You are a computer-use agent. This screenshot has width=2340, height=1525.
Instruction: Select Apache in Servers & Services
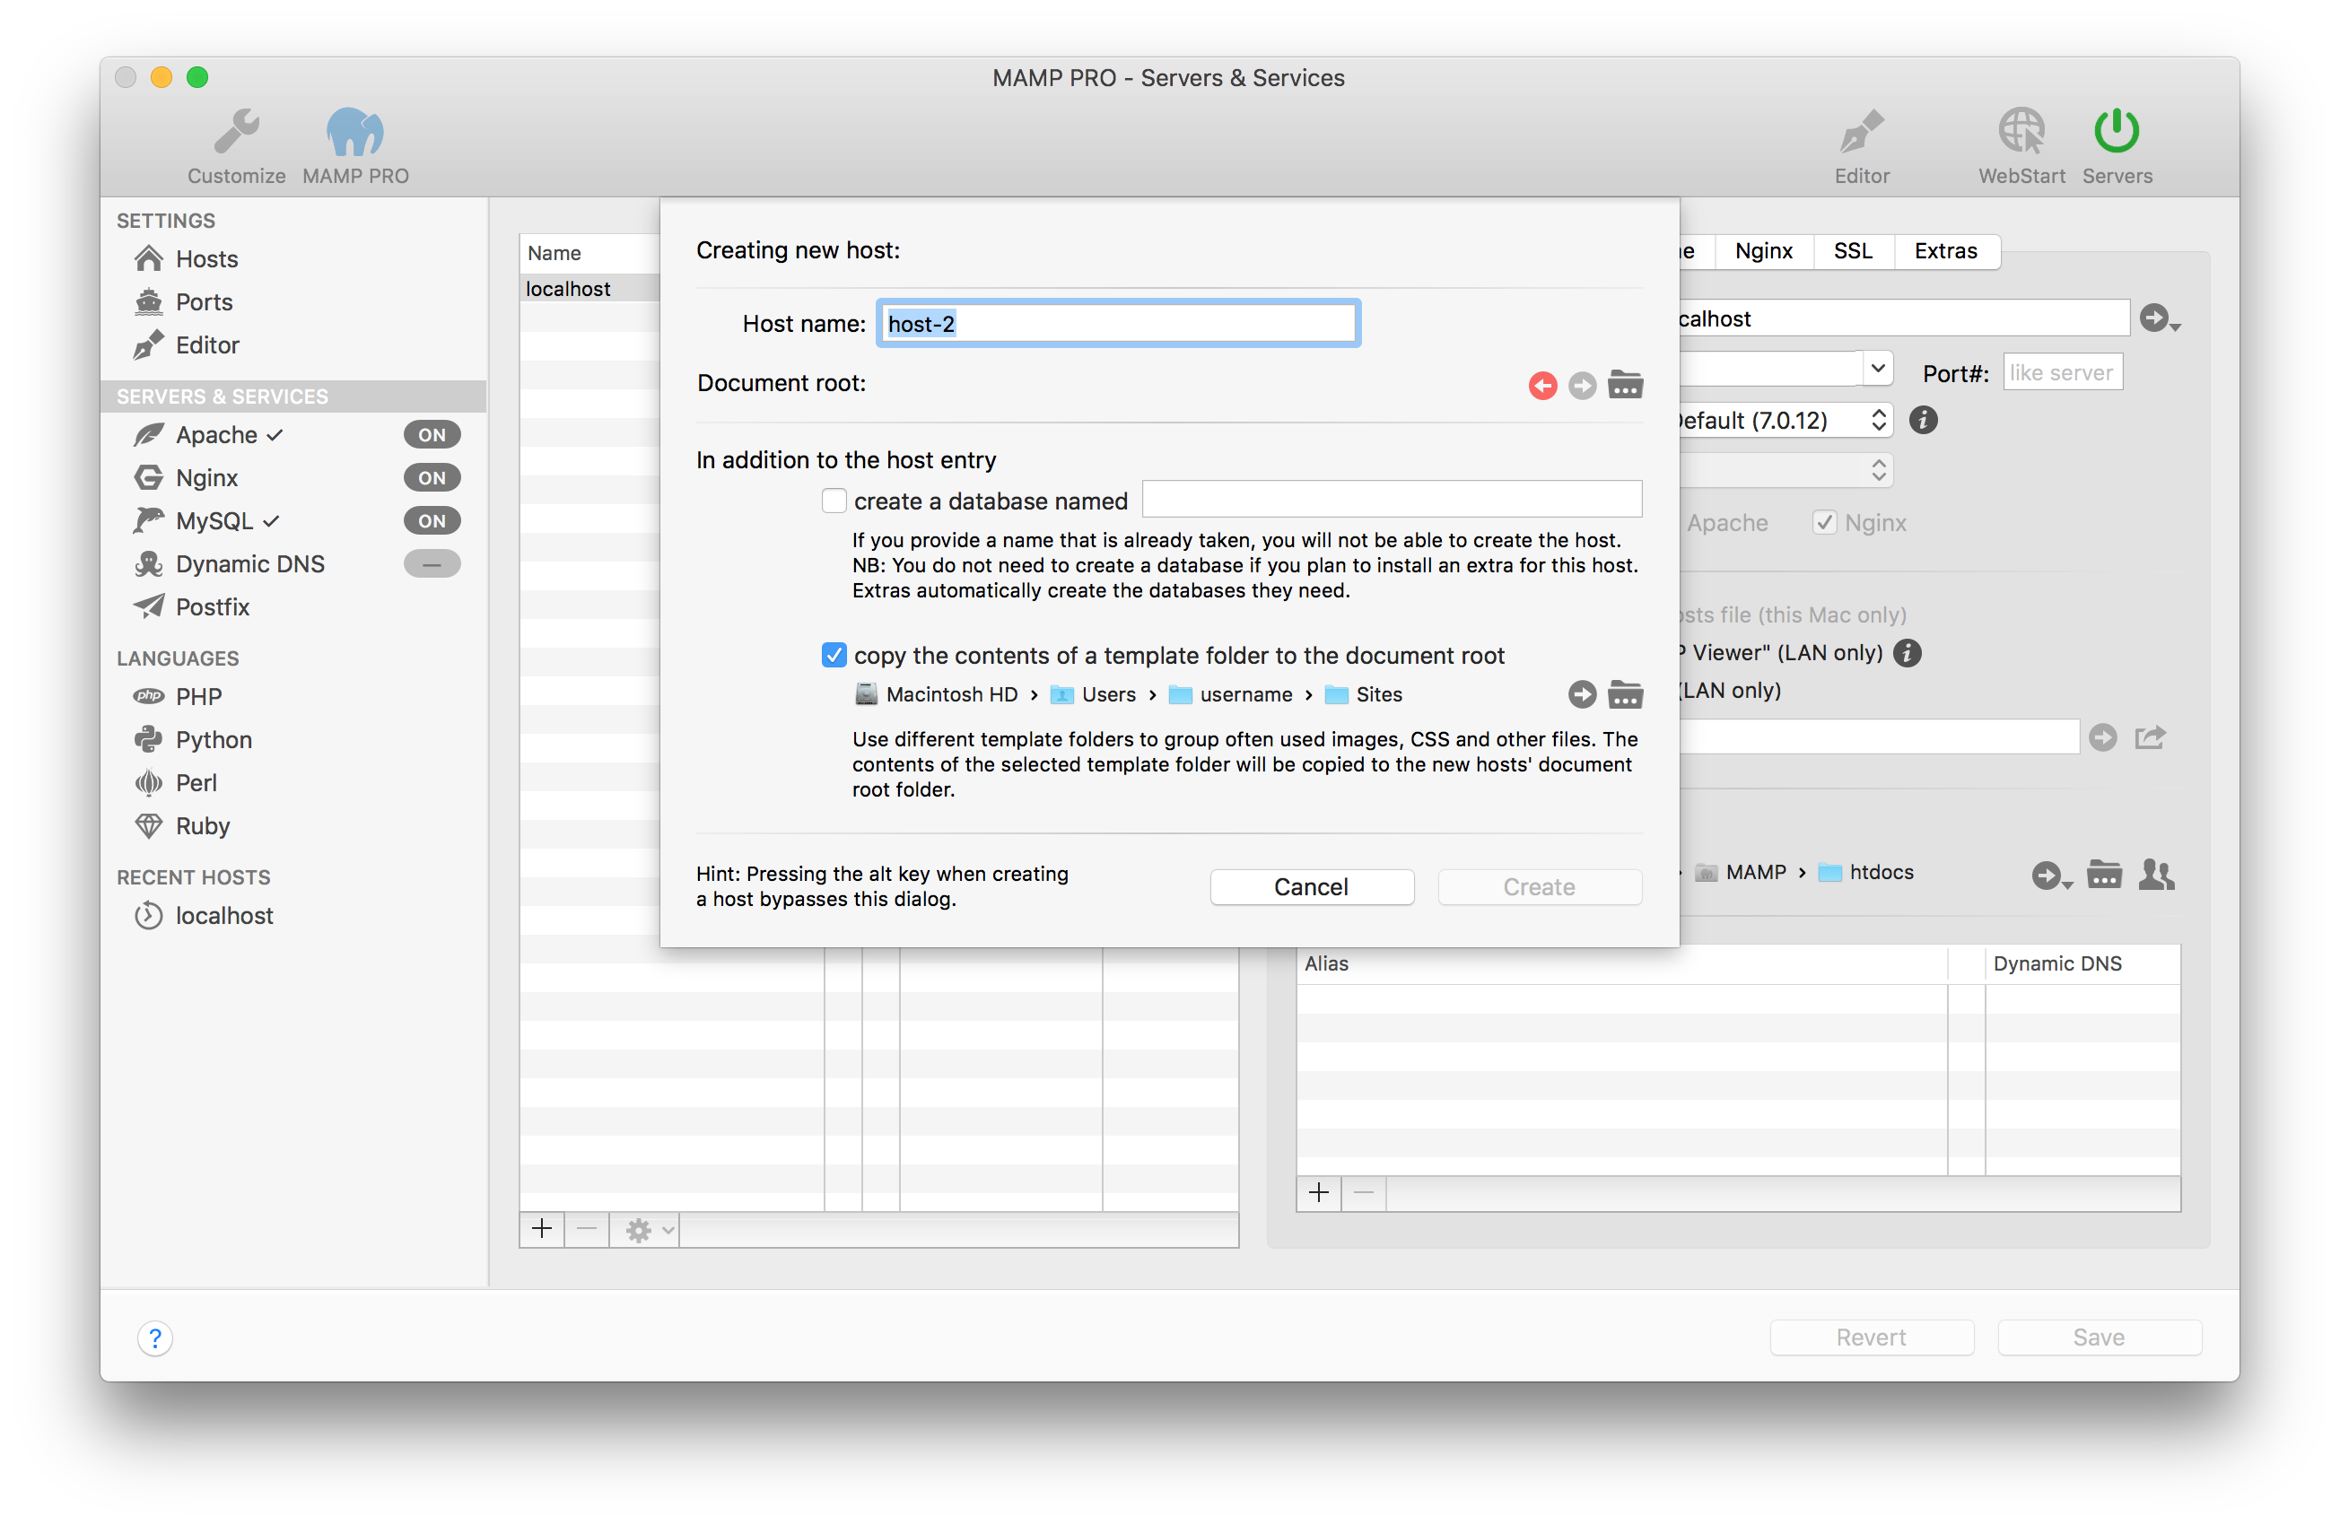216,434
